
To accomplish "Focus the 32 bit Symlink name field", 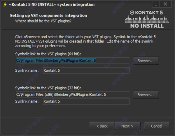I will coord(86,101).
